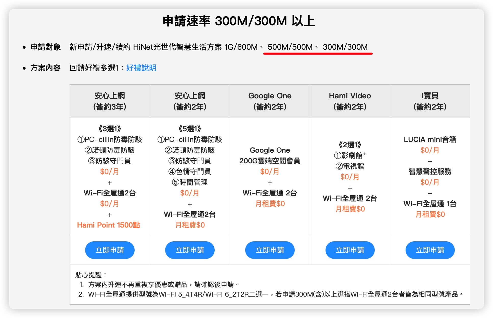This screenshot has height=318, width=493.
Task: Click 立即申請 under 安心上網 簽約3年
Action: (x=110, y=250)
